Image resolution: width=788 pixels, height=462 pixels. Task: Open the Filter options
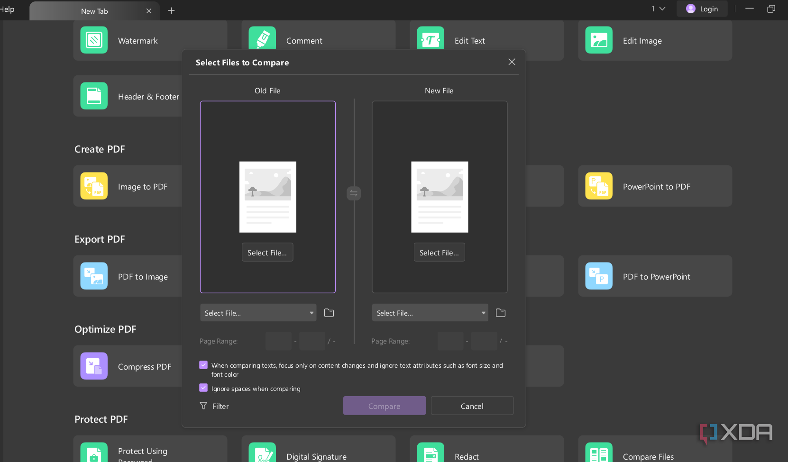214,406
